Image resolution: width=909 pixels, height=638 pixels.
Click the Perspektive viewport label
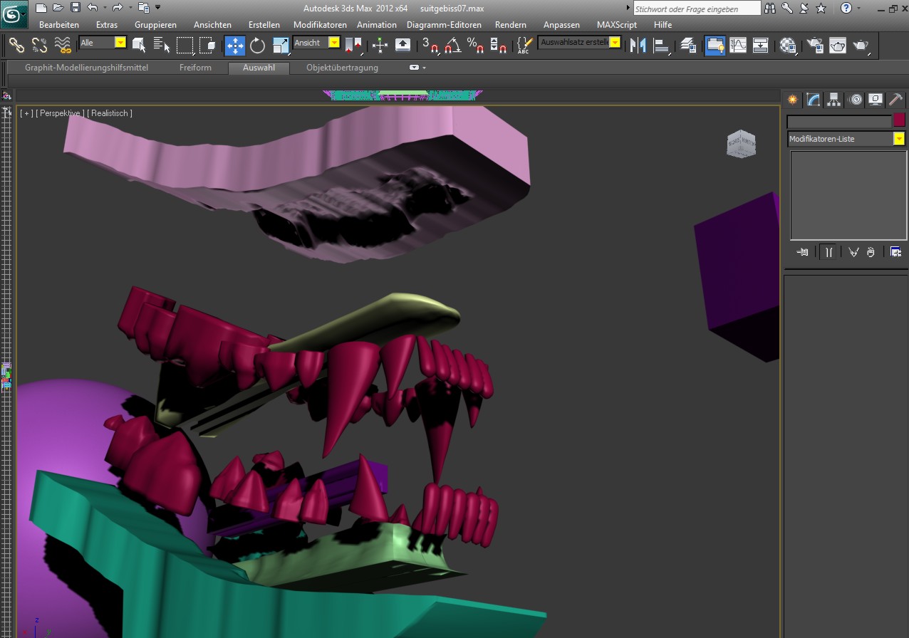[61, 113]
